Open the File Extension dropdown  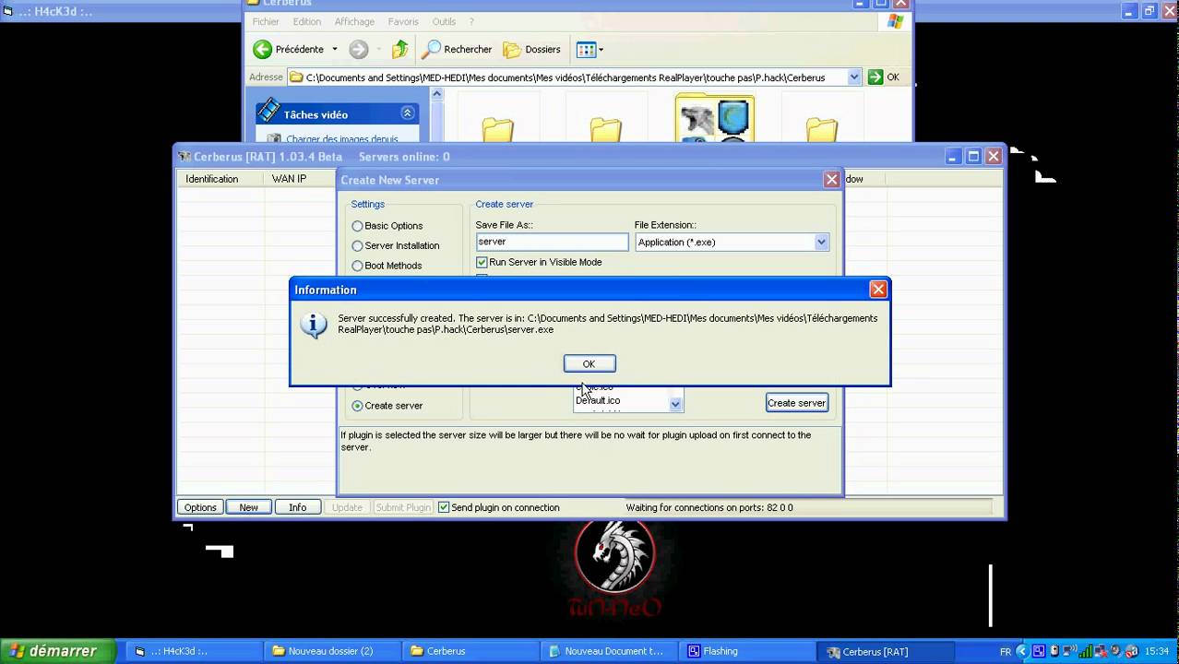click(821, 243)
